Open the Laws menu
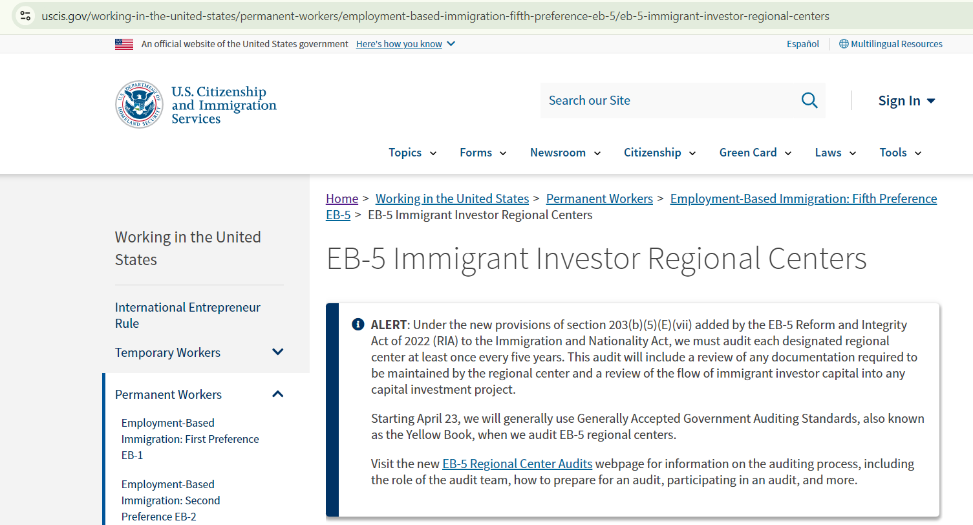The height and width of the screenshot is (525, 973). click(x=835, y=153)
